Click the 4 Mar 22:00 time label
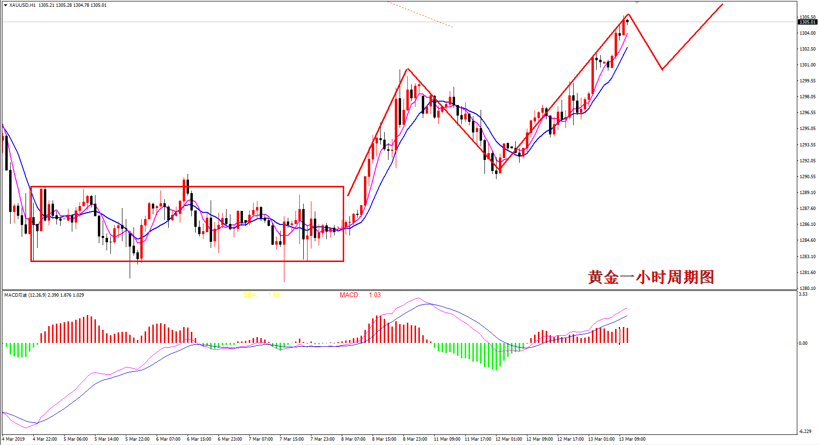The image size is (819, 445). (x=45, y=439)
